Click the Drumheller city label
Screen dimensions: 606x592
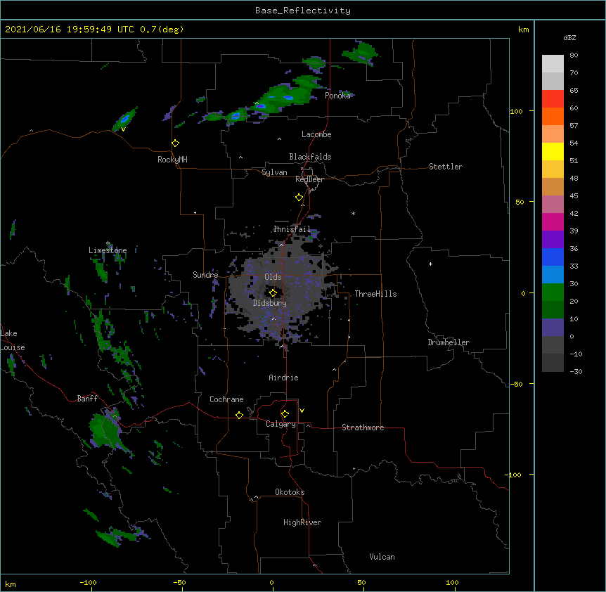(449, 342)
